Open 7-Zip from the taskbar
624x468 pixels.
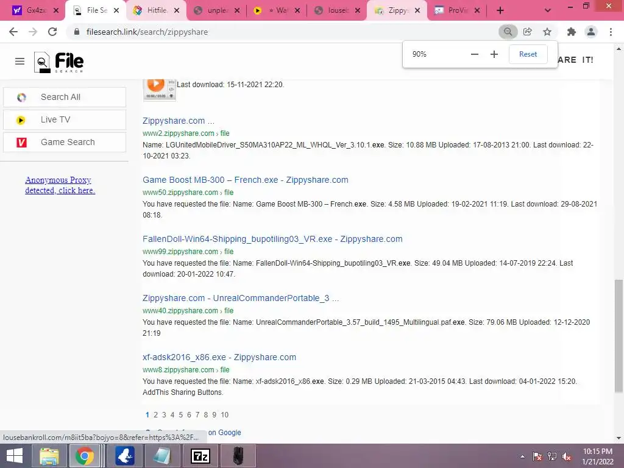tap(200, 456)
